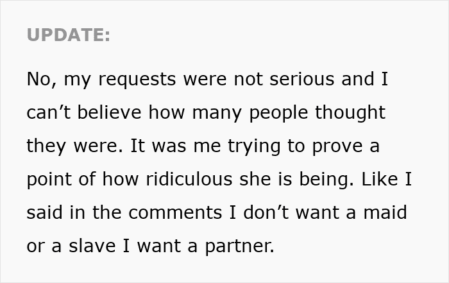Click the word 'serious' in first line
The width and height of the screenshot is (449, 283).
coord(301,79)
